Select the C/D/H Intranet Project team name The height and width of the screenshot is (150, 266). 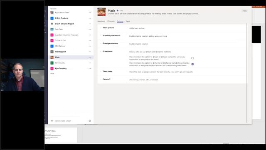click(x=64, y=24)
